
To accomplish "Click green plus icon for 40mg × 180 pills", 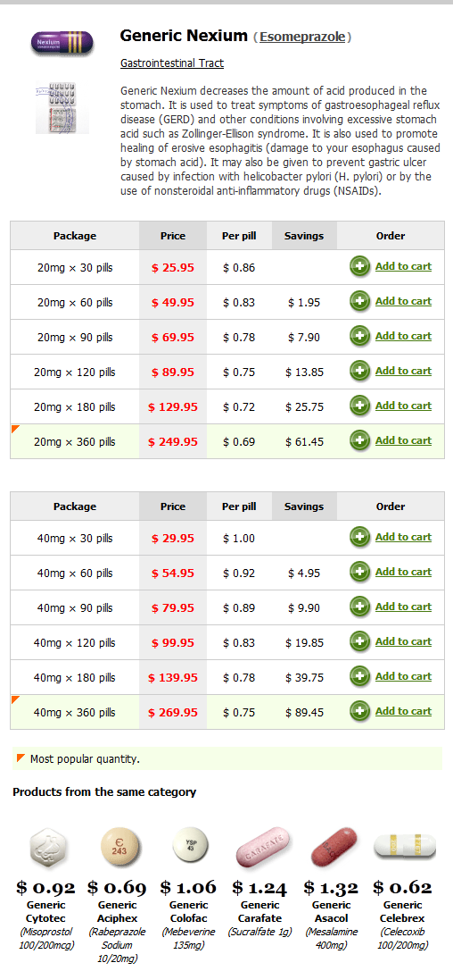I will coord(359,676).
